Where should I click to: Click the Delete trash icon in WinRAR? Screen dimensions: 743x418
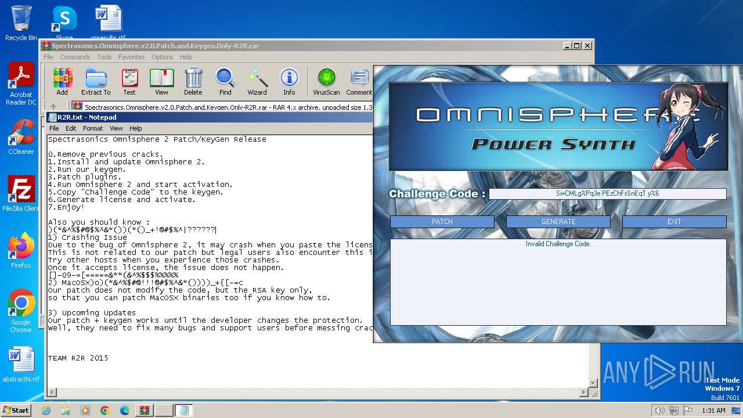[x=193, y=81]
